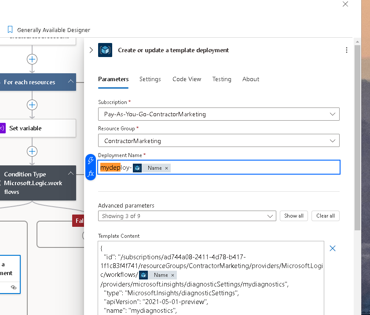Click the Name token icon in Template Content

coord(143,275)
